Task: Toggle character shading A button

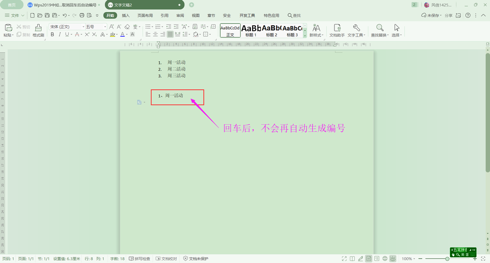Action: (132, 35)
